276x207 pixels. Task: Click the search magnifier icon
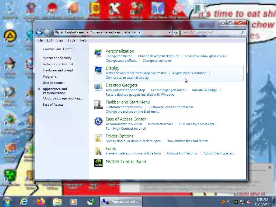[x=243, y=32]
